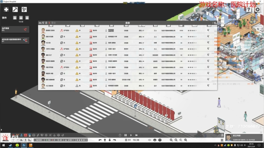Click the day 51 calendar display

click(128, 140)
